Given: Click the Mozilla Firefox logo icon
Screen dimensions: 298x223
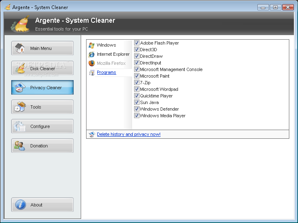Looking at the screenshot, I should (x=91, y=63).
